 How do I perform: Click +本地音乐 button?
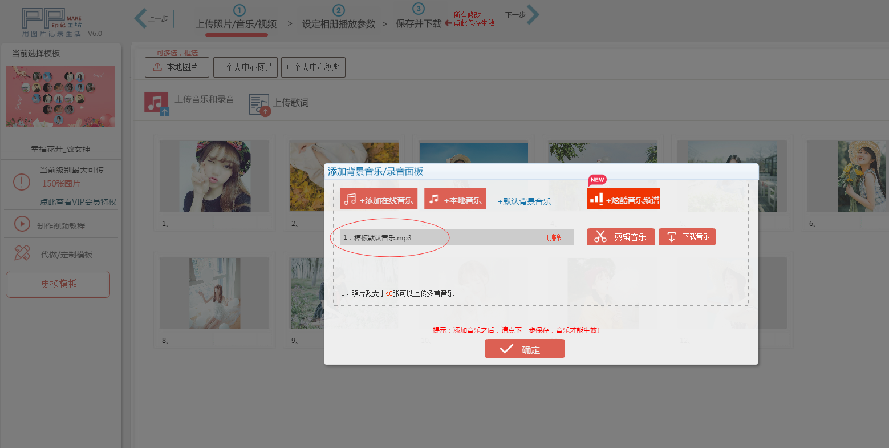455,199
